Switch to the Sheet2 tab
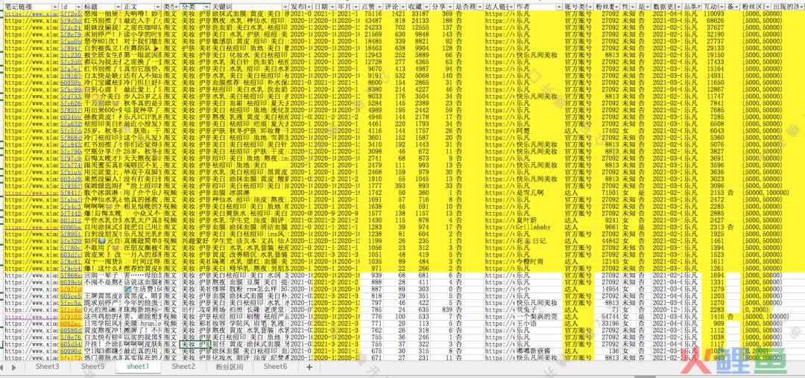The width and height of the screenshot is (805, 378). 183,367
